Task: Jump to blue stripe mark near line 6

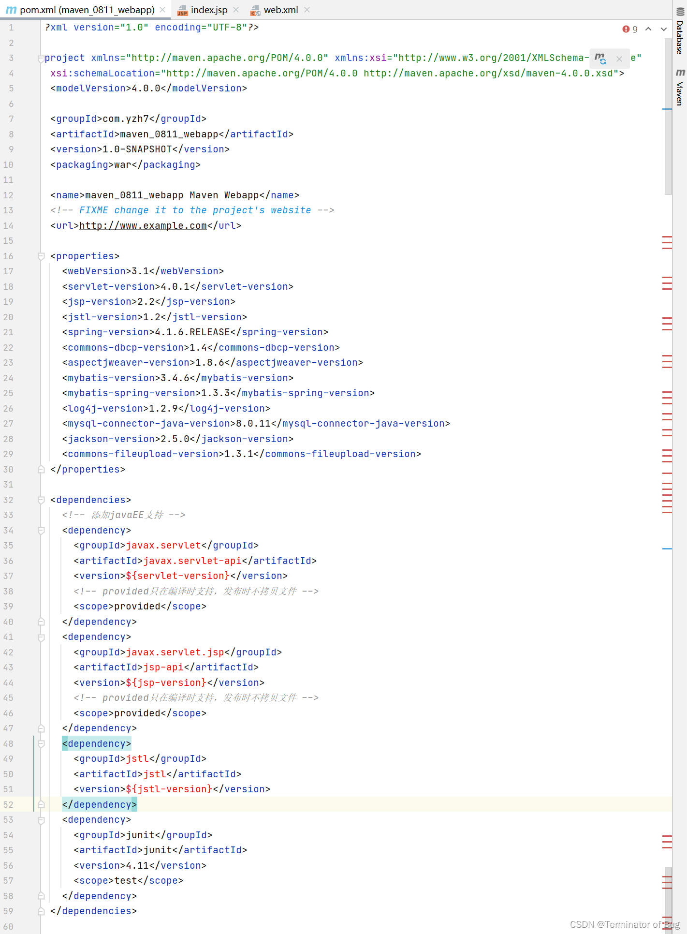Action: click(x=667, y=109)
